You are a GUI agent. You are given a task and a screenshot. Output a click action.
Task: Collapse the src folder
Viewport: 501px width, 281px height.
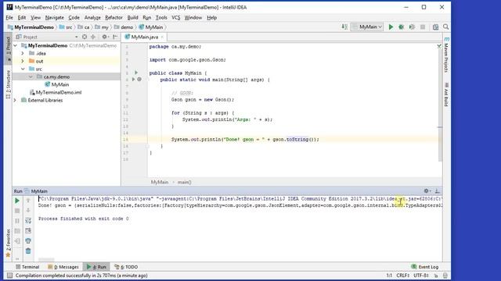23,69
